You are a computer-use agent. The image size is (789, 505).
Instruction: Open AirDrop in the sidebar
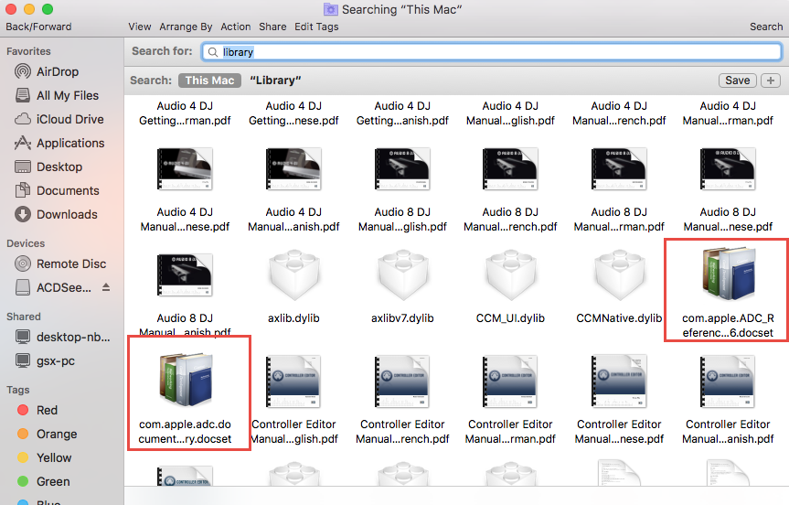(57, 71)
